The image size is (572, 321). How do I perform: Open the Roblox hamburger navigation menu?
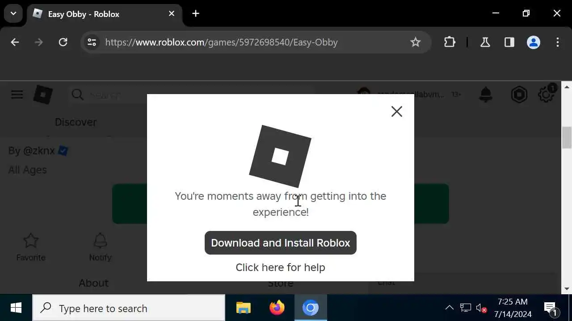pyautogui.click(x=17, y=95)
